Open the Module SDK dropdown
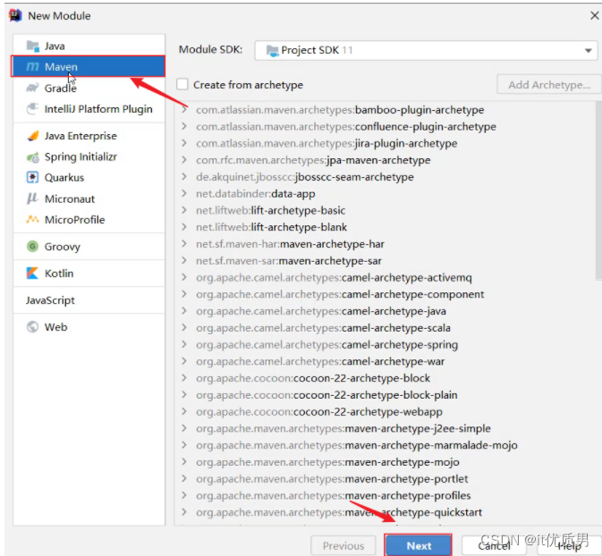 (426, 50)
